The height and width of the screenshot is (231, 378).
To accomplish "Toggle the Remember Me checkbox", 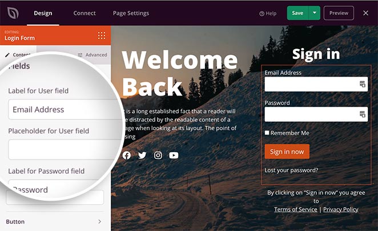I will (267, 133).
